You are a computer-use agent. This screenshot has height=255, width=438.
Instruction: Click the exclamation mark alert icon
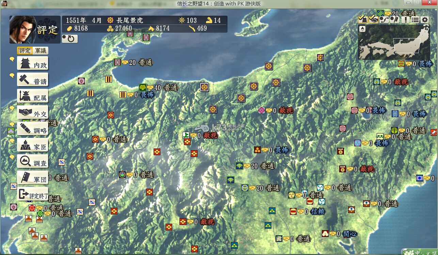point(405,20)
